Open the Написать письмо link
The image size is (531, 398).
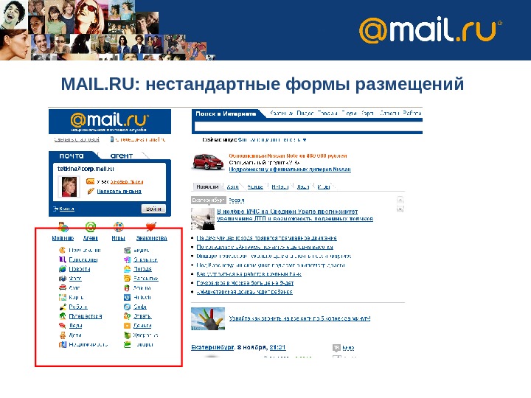[x=119, y=191]
